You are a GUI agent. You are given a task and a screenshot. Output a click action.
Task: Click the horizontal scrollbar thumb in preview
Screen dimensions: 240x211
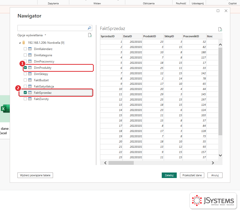(x=121, y=163)
